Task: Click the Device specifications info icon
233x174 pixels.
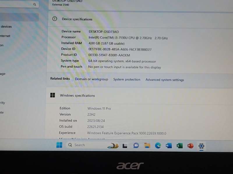Action: click(55, 19)
